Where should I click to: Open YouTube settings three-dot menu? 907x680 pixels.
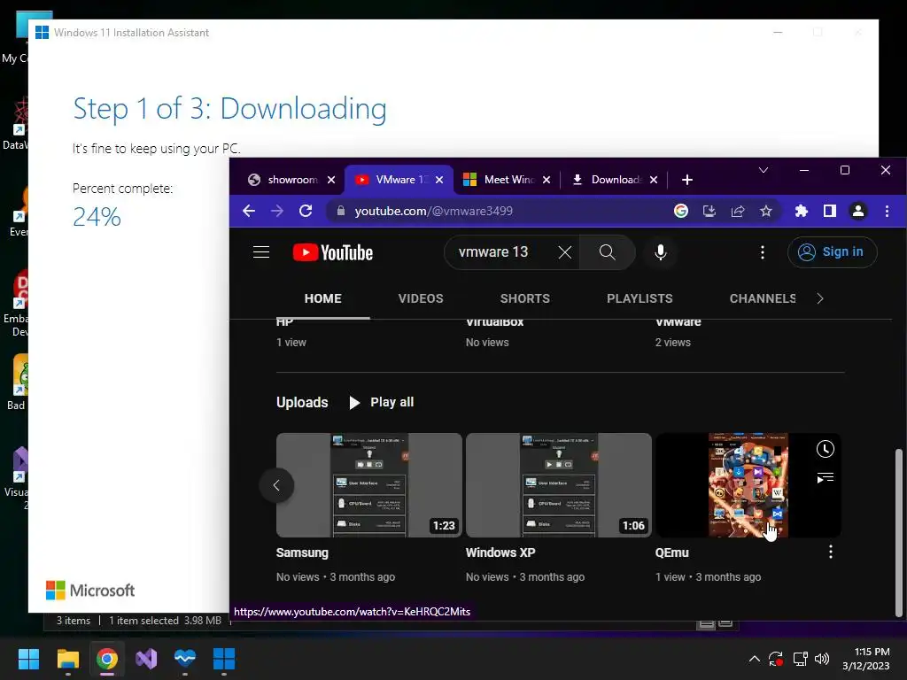(763, 252)
